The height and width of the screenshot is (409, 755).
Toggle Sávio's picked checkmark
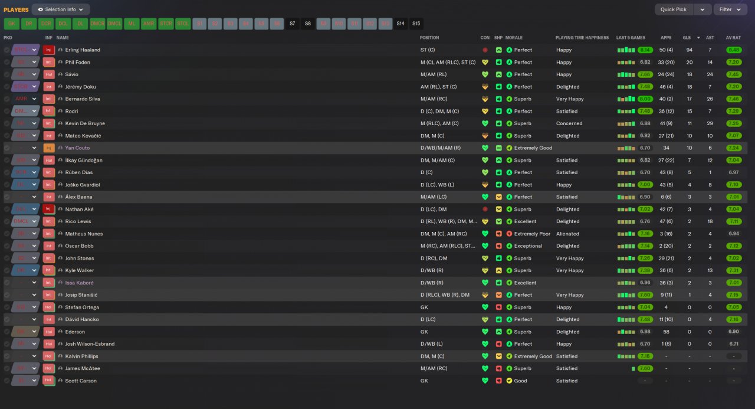point(6,74)
